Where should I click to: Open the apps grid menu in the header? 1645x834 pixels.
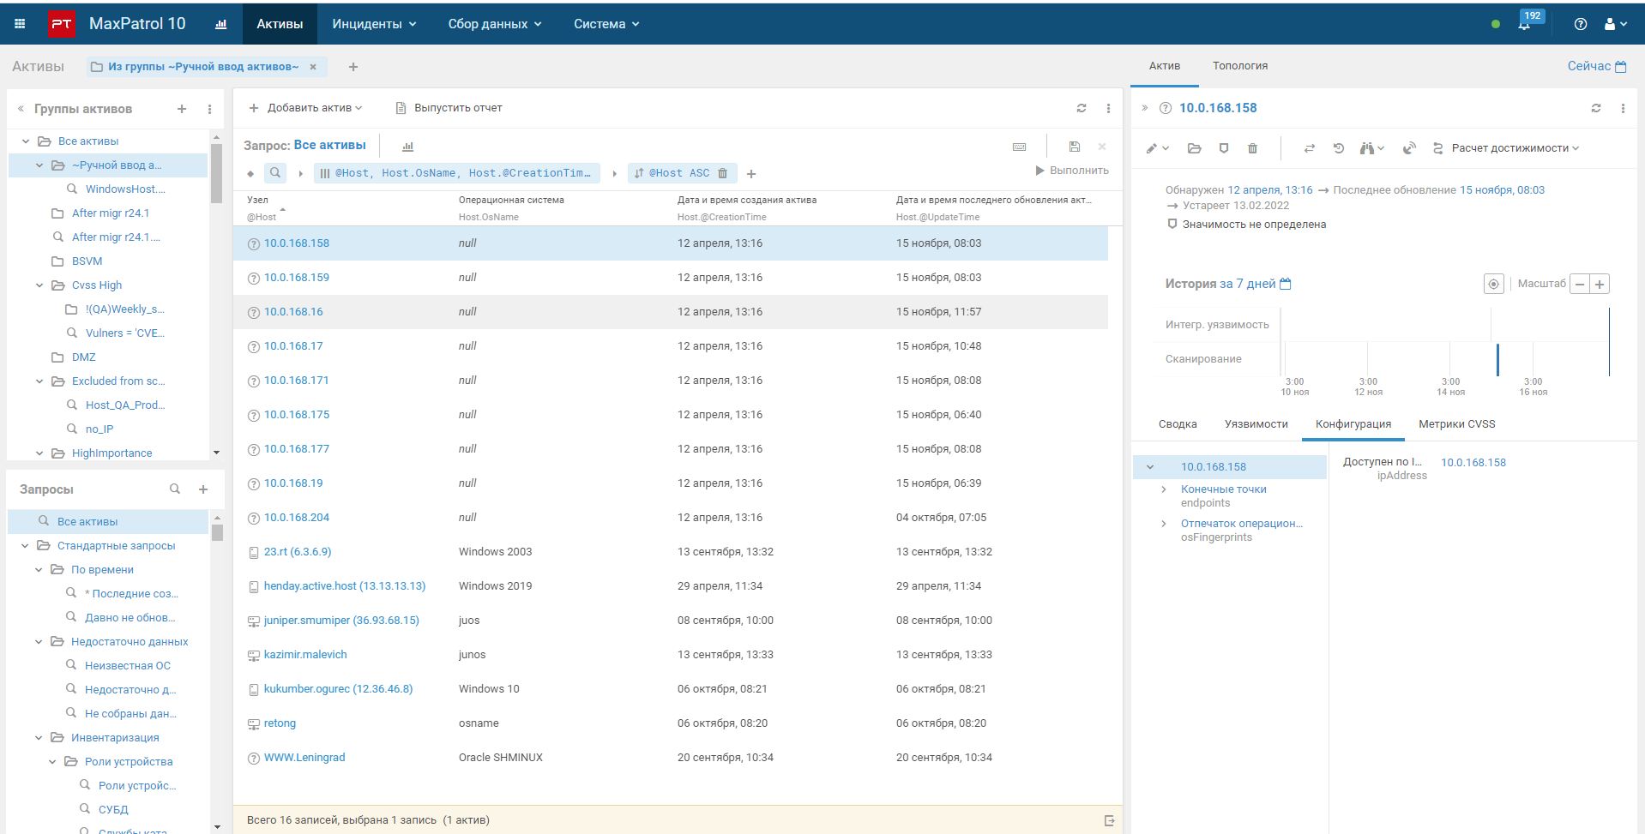(x=20, y=24)
